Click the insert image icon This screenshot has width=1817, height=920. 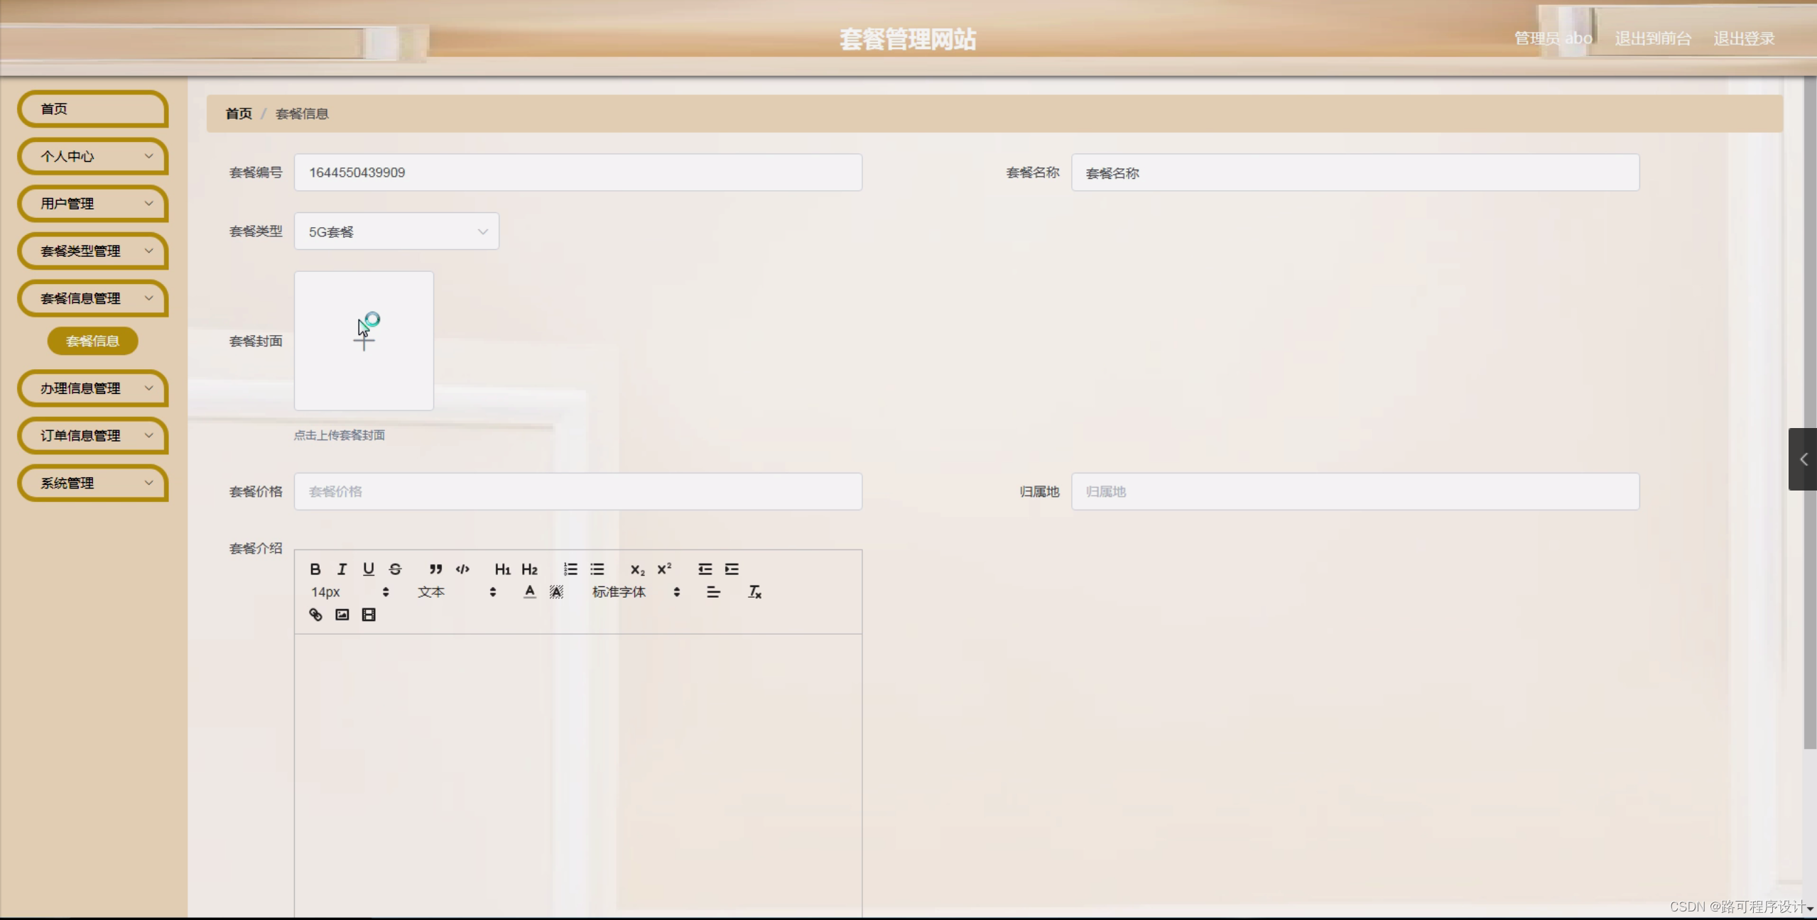[x=342, y=615]
